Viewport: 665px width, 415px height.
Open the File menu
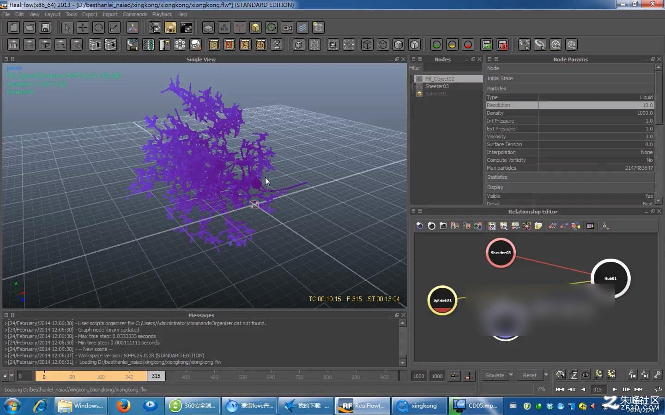[x=6, y=14]
